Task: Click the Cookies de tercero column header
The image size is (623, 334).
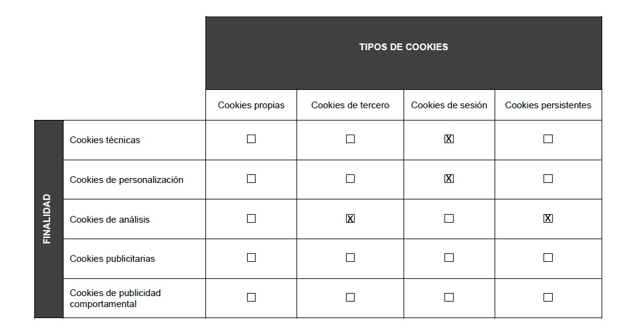Action: [350, 105]
